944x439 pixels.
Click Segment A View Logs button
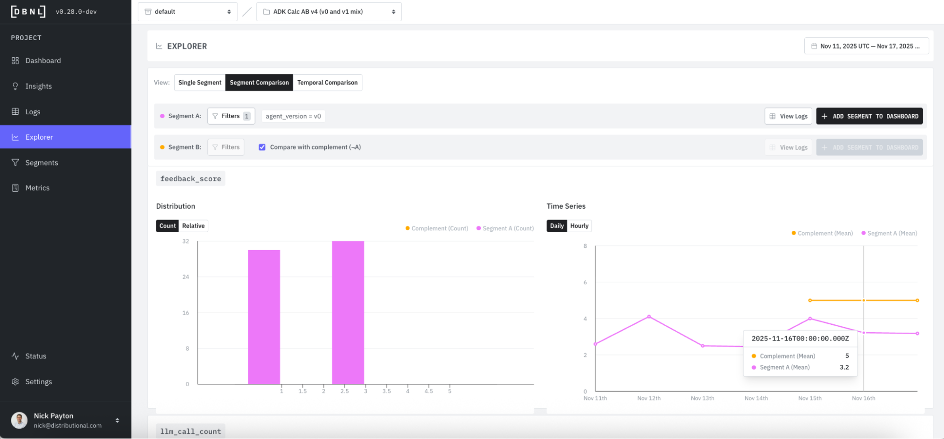pyautogui.click(x=788, y=116)
